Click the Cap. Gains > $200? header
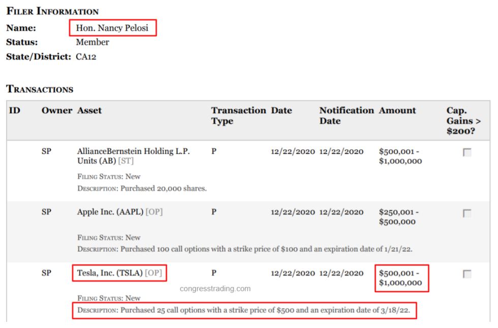Screen dimensions: 498x328 coord(463,120)
